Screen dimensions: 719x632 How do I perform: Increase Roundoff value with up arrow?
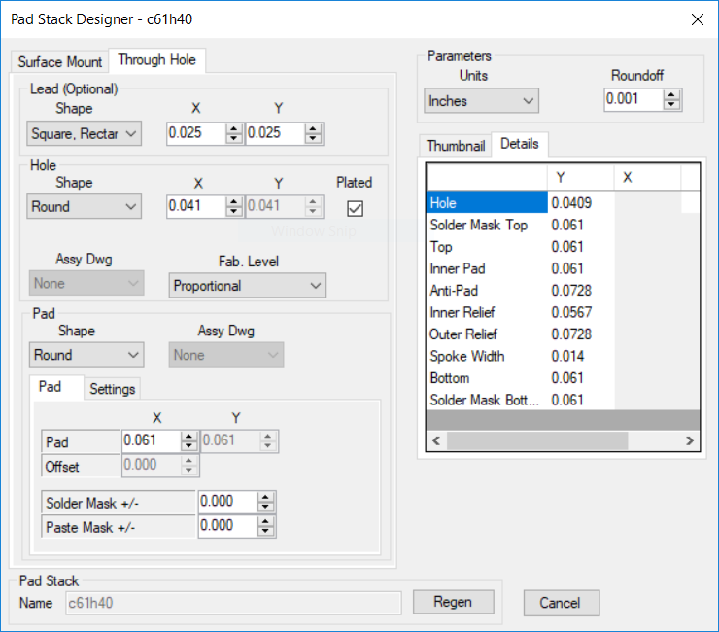point(671,95)
